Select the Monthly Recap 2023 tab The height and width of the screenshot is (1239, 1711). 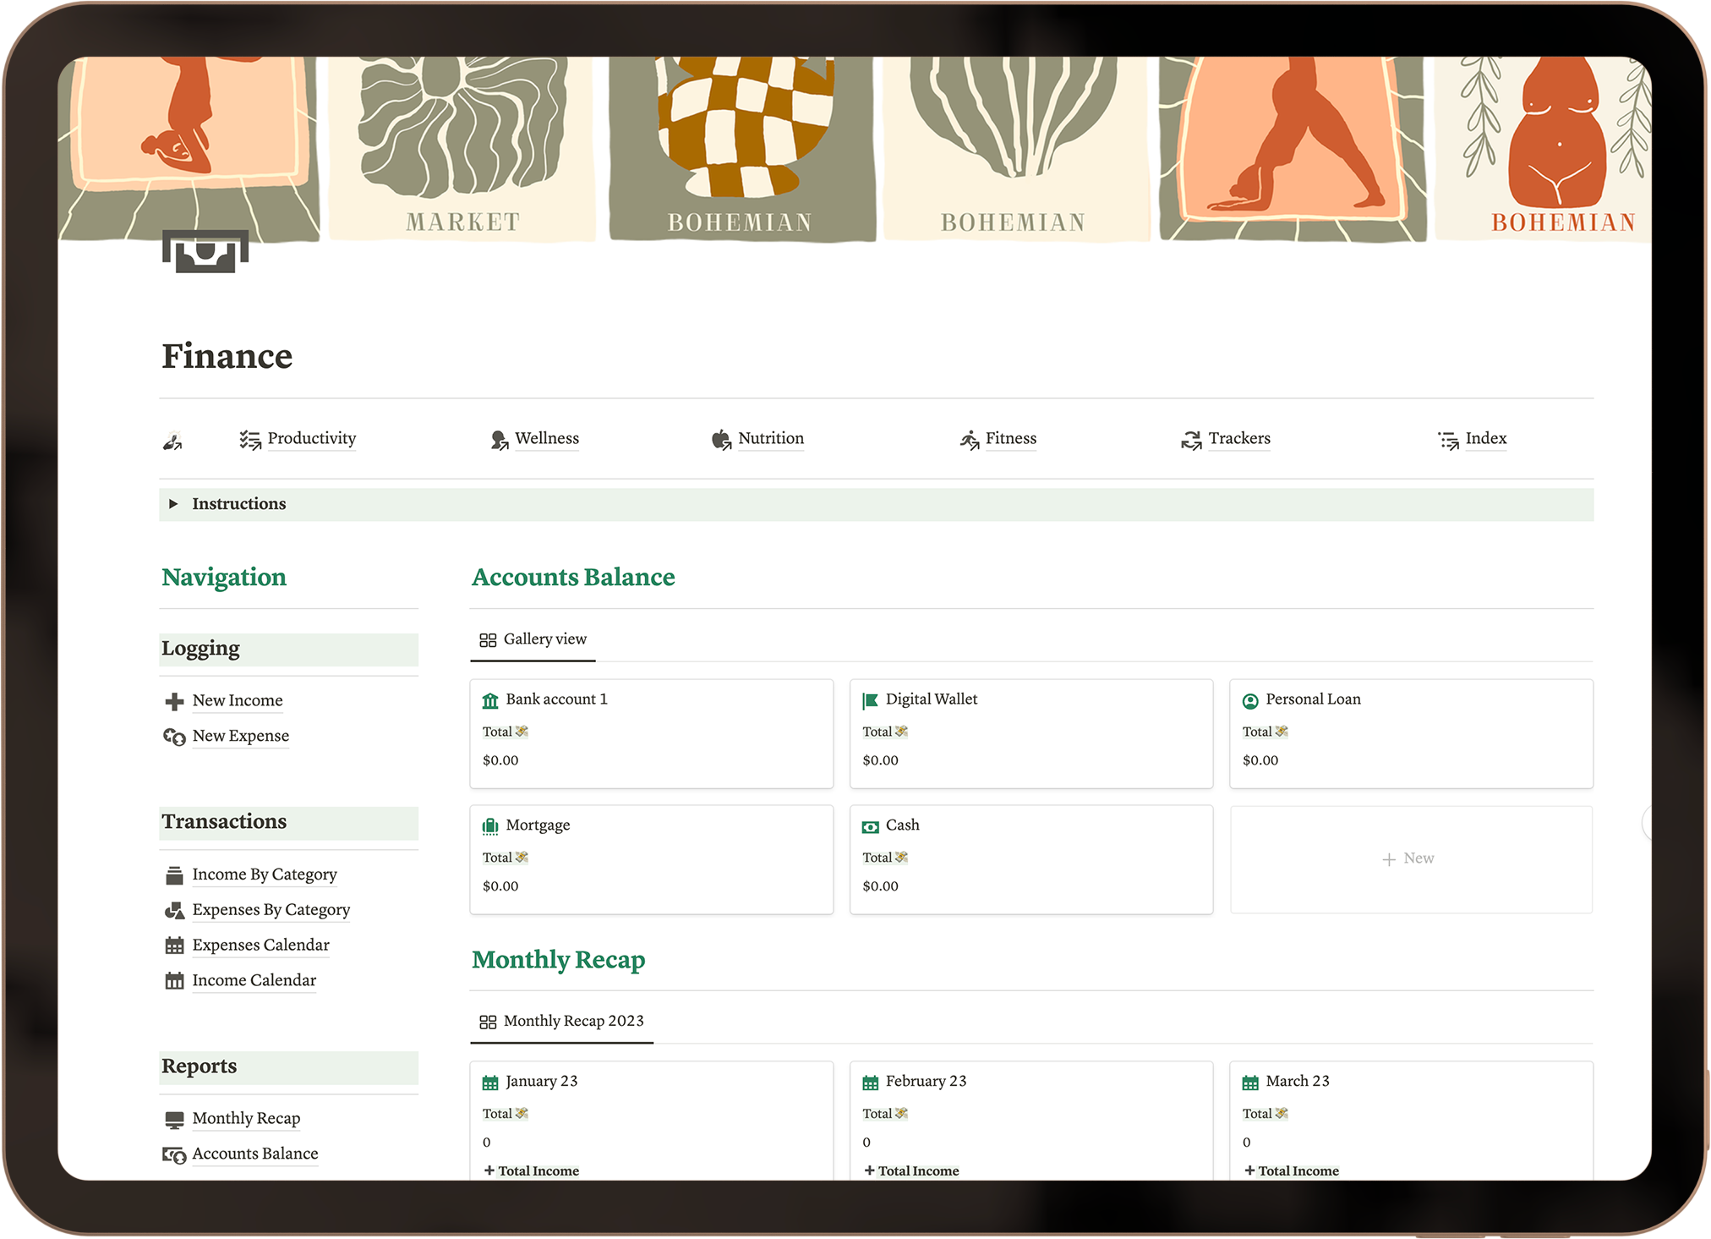(x=562, y=1022)
